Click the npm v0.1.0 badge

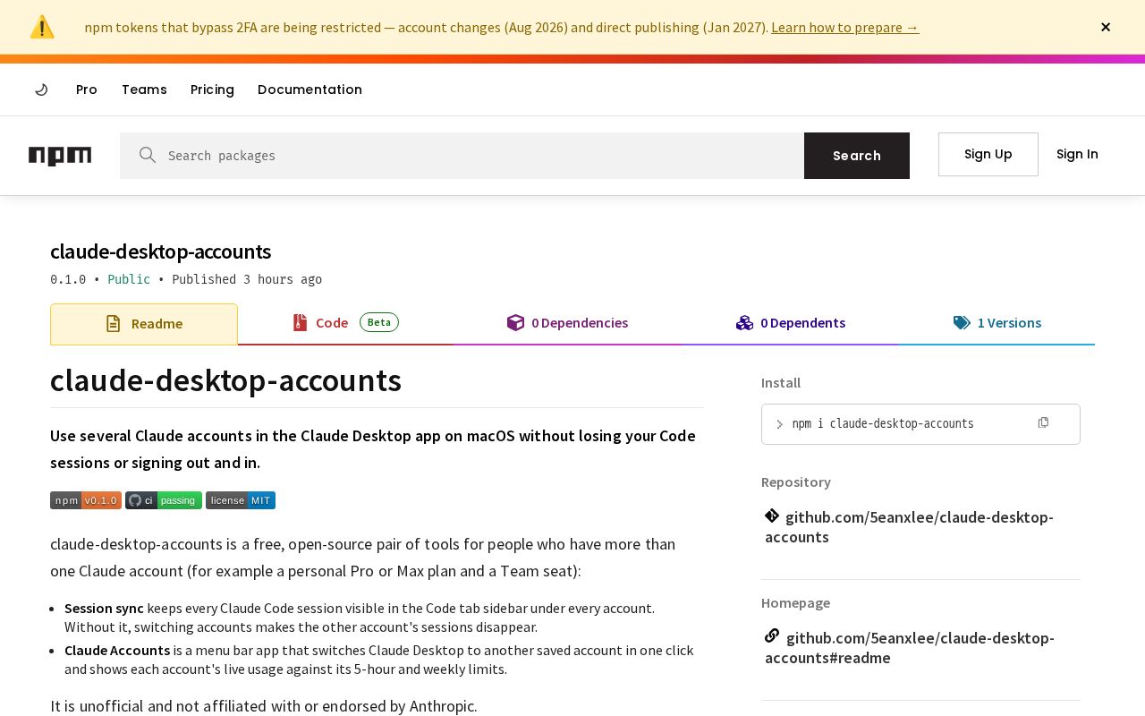(x=86, y=500)
